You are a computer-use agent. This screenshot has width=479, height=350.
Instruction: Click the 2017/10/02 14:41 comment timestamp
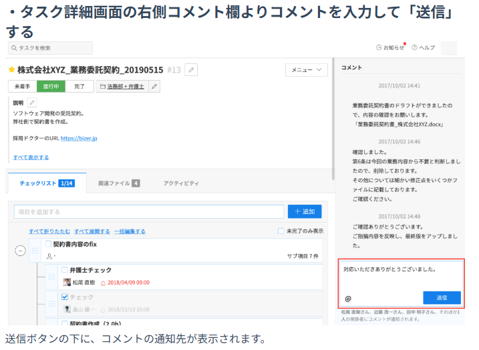coord(400,86)
